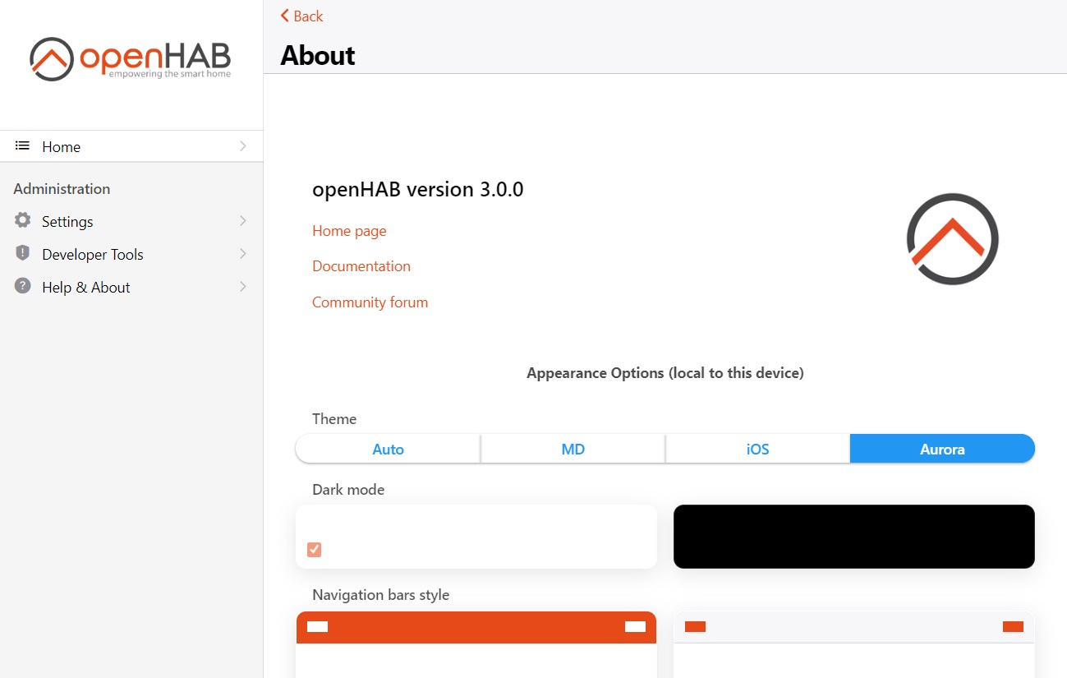Click the openHAB logo in sidebar
The width and height of the screenshot is (1067, 678).
[131, 59]
